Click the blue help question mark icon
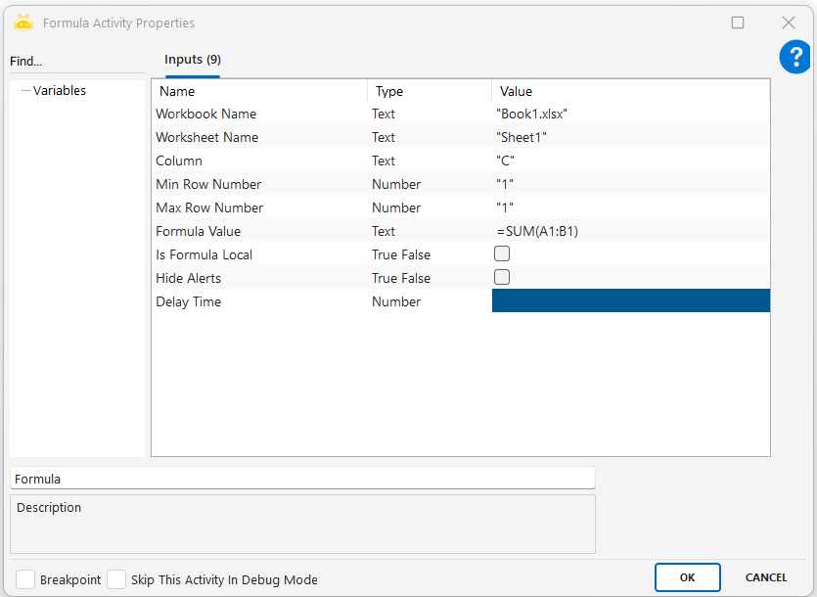Viewport: 817px width, 597px height. (794, 57)
